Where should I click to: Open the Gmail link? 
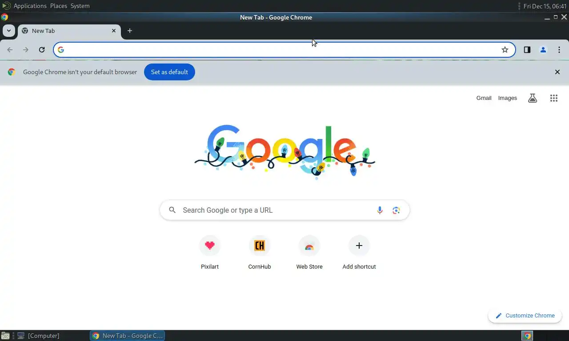point(484,98)
